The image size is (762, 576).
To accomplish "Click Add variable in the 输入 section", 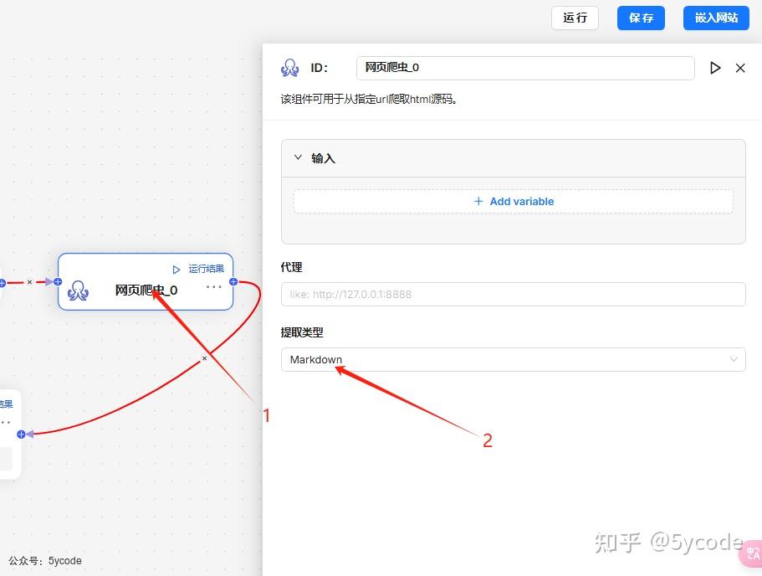I will 513,201.
